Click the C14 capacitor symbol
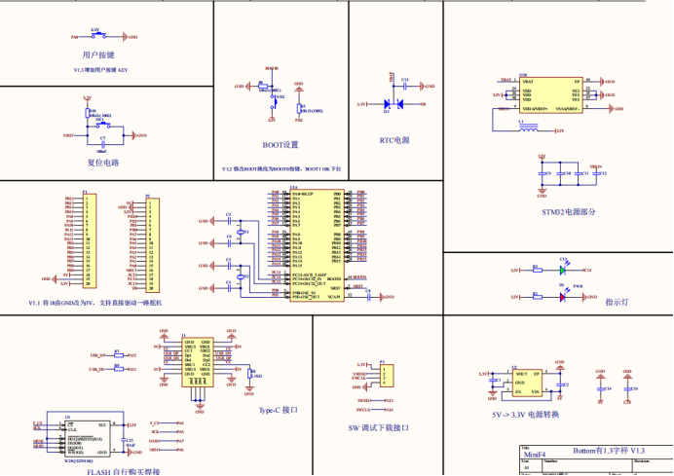This screenshot has width=674, height=476. coord(601,388)
